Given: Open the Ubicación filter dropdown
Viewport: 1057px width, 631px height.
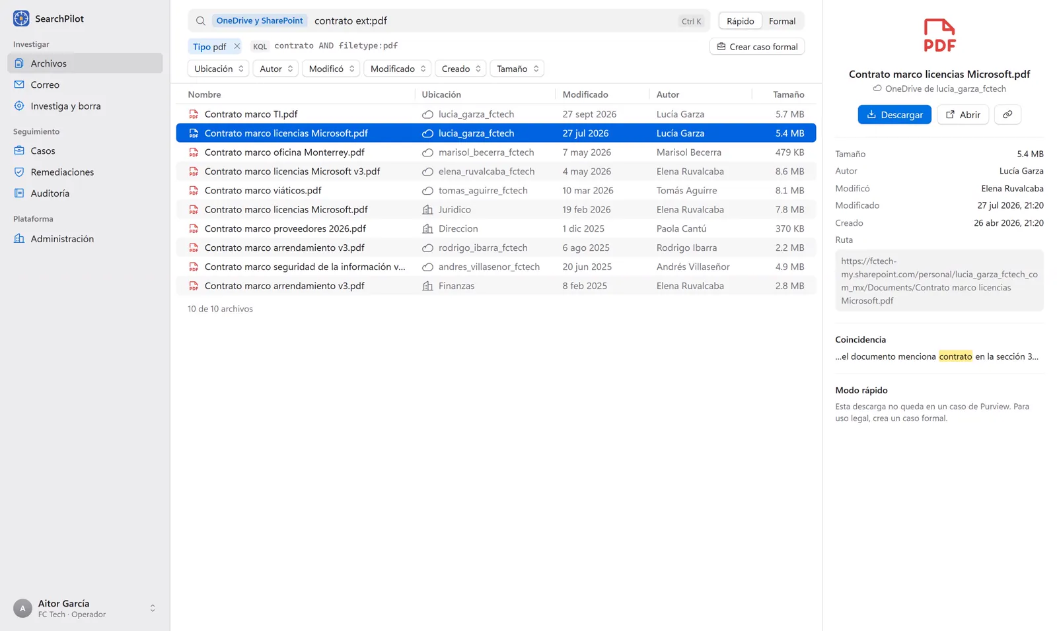Looking at the screenshot, I should pos(219,69).
